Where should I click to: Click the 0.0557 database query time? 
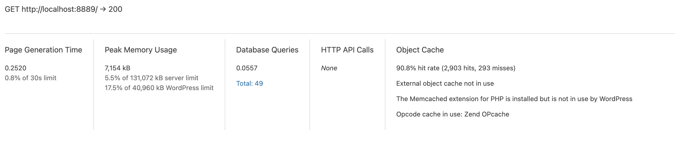[x=247, y=68]
